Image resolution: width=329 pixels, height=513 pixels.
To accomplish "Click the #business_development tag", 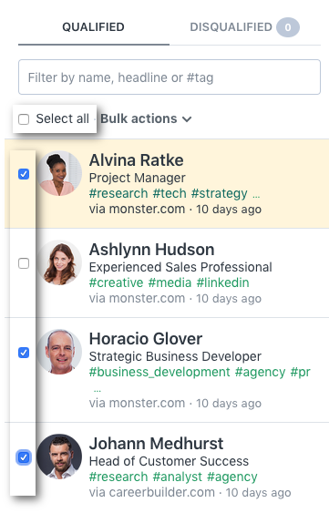I will pos(159,373).
